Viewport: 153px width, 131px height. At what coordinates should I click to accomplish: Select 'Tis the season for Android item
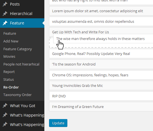tap(101, 64)
